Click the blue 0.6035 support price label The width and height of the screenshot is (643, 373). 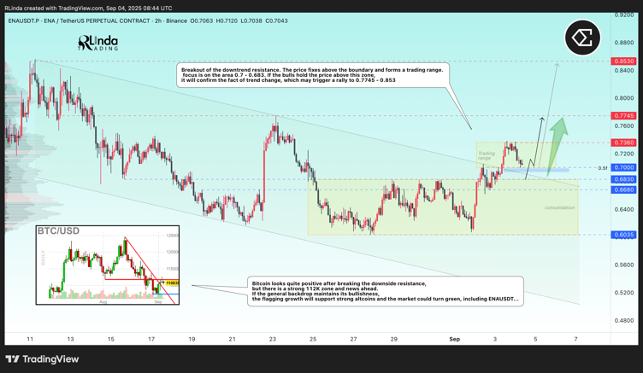click(623, 235)
